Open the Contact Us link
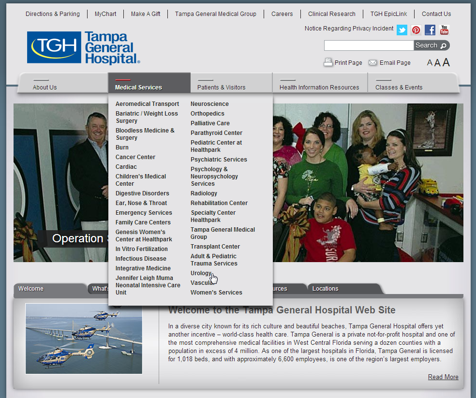 (x=436, y=14)
